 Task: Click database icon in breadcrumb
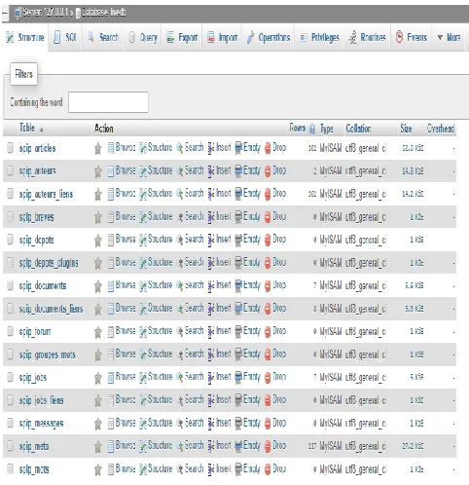pyautogui.click(x=78, y=13)
